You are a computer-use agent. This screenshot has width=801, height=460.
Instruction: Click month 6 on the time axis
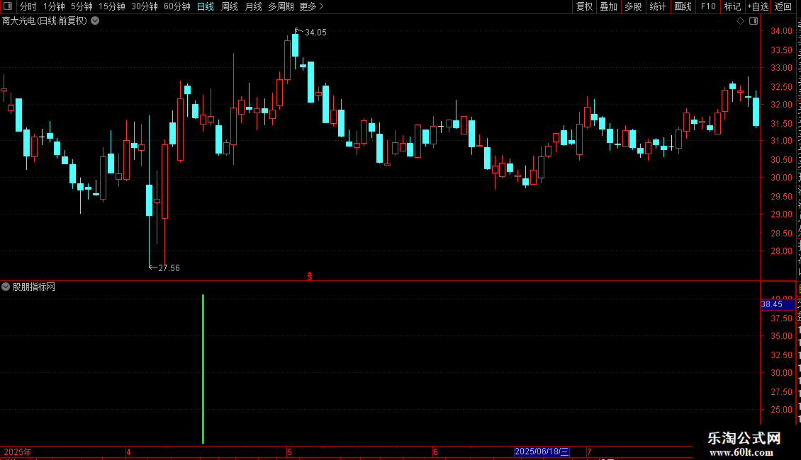coord(435,452)
